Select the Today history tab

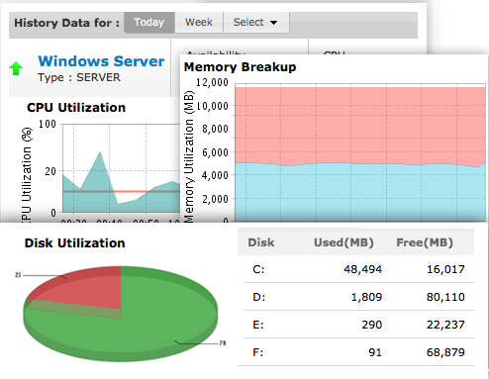(149, 23)
